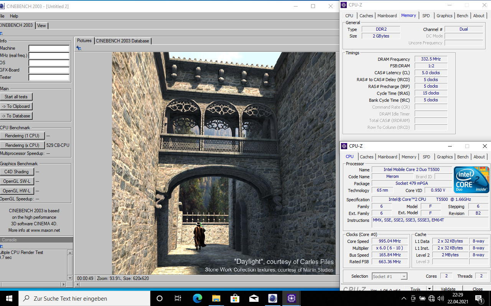Start the OpenGL HW-L test

pyautogui.click(x=17, y=191)
